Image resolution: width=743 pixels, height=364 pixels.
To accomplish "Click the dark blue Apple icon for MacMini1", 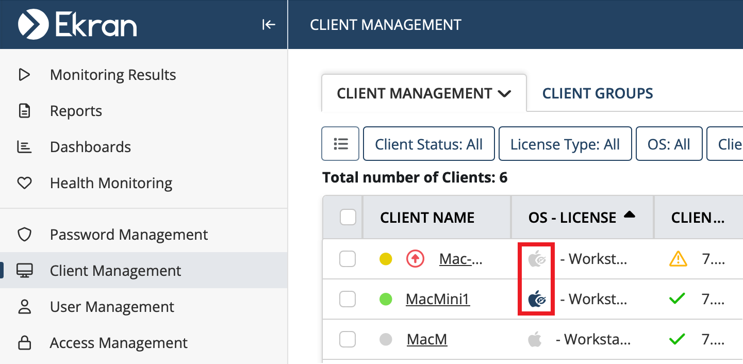I will [536, 299].
